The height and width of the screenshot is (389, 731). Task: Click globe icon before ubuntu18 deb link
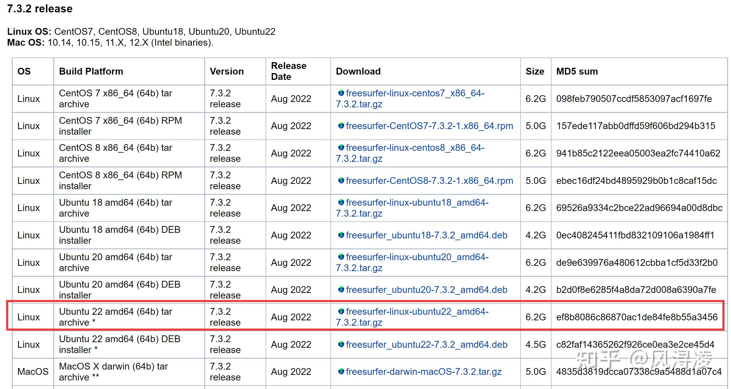pos(341,235)
